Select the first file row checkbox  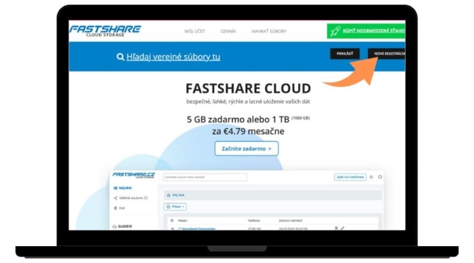click(172, 228)
